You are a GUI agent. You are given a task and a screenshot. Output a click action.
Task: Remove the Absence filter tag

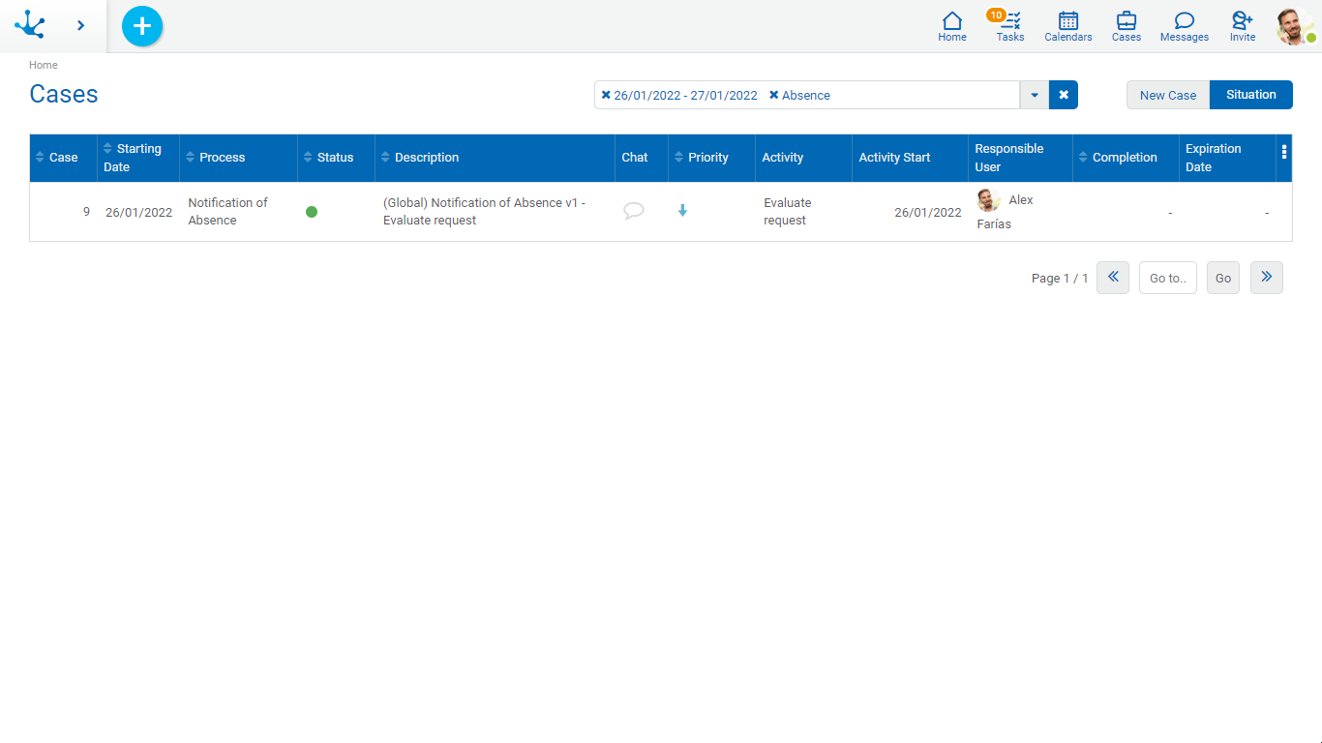773,95
